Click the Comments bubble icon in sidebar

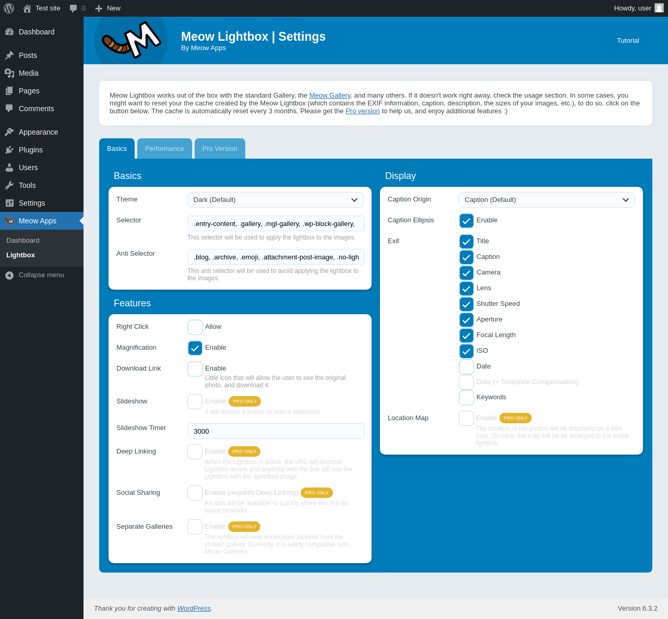[x=9, y=109]
